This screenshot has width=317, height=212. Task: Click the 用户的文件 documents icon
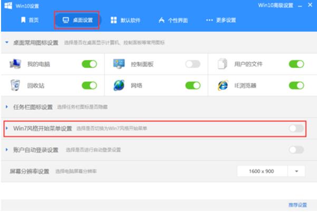[222, 64]
